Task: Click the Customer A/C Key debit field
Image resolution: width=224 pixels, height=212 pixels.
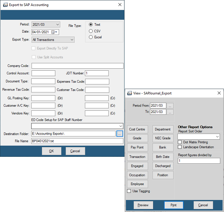Action: [43, 106]
